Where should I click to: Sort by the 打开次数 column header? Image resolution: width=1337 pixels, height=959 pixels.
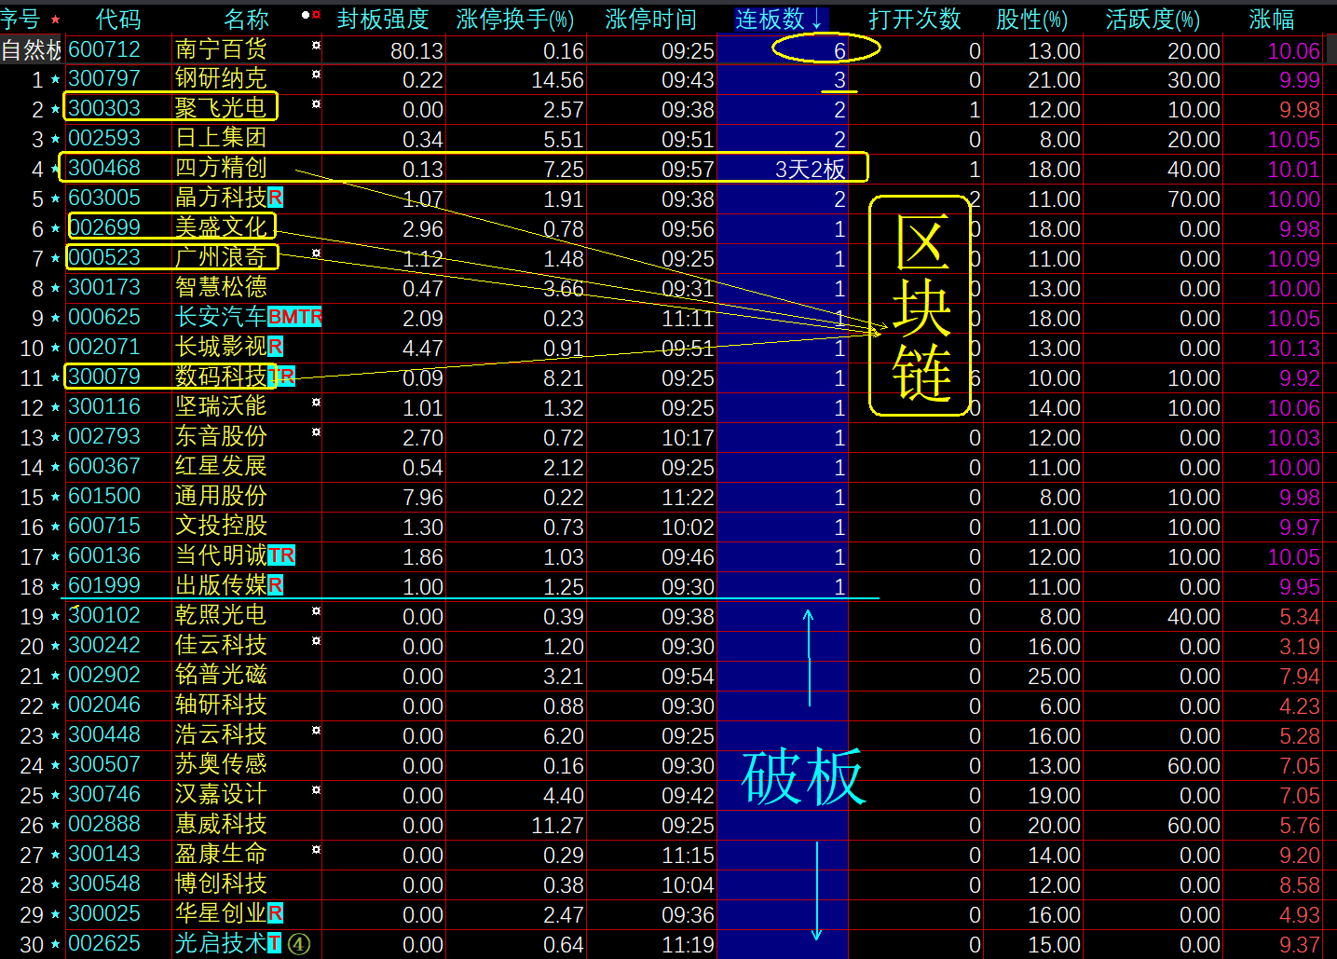click(x=915, y=19)
